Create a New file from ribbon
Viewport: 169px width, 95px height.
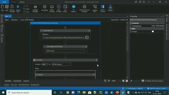2,8
